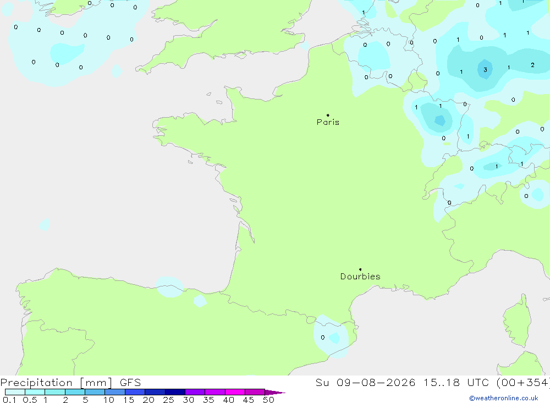Click the purple arrow tip at legend end

tap(274, 393)
